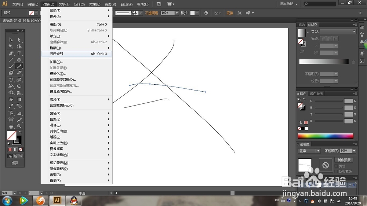Swap fill and stroke in toolbox
Viewport: 367px width, 206px height.
click(20, 132)
